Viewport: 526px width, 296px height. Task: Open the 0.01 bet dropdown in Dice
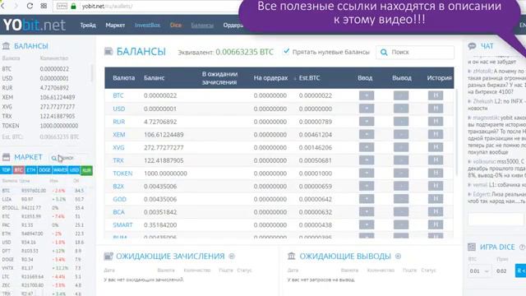(479, 271)
